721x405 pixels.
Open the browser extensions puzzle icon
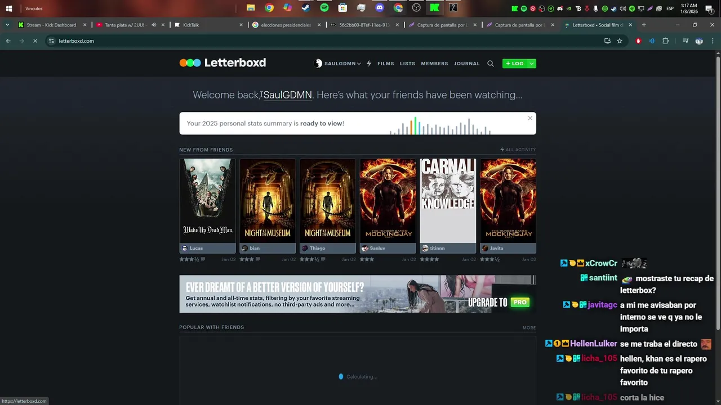click(x=665, y=40)
